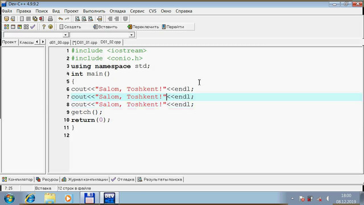Open the Поиск menu

click(x=42, y=11)
